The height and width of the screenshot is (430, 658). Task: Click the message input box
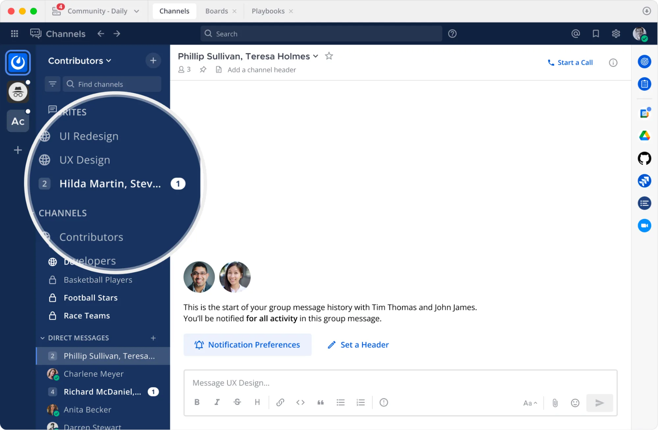pos(400,383)
